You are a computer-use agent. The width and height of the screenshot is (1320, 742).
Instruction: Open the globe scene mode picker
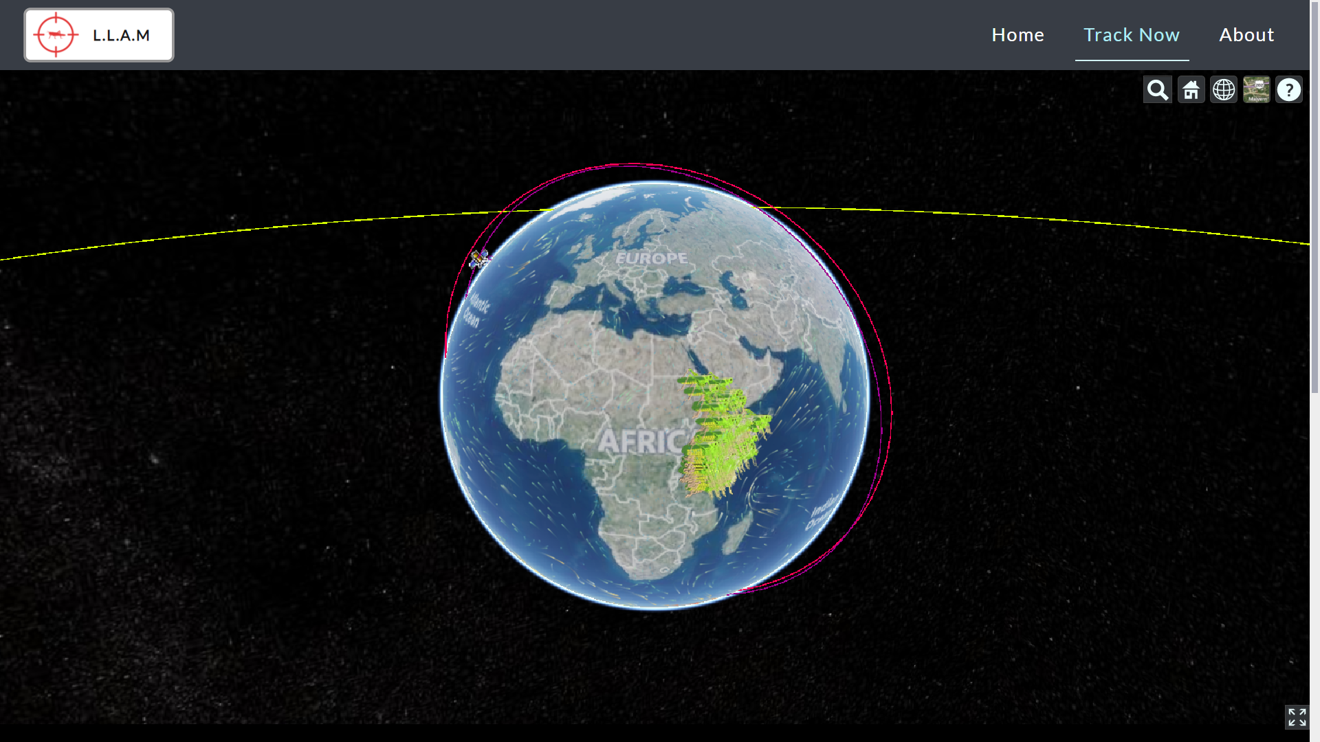1224,90
